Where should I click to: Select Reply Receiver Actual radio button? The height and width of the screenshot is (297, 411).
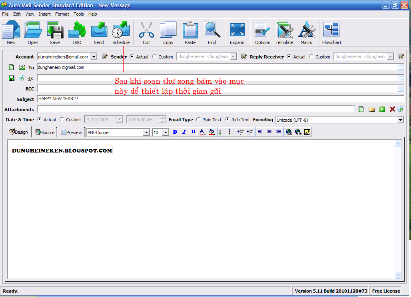point(289,56)
